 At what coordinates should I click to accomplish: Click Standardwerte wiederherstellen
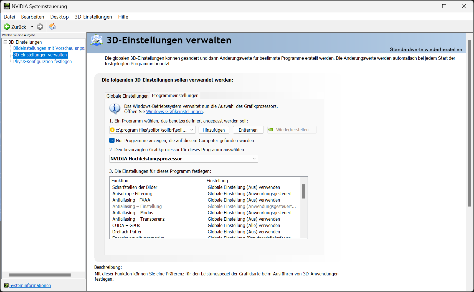[x=426, y=49]
